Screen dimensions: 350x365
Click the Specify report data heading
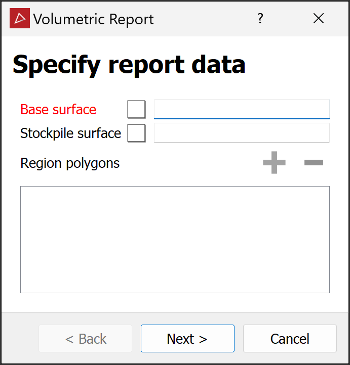(x=129, y=65)
